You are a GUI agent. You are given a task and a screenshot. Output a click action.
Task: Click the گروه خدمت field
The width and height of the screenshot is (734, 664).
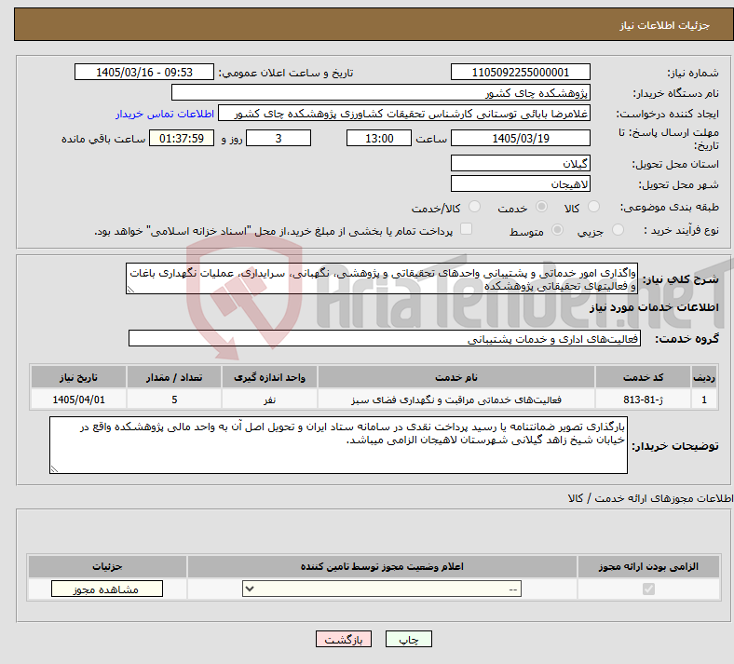tap(385, 338)
